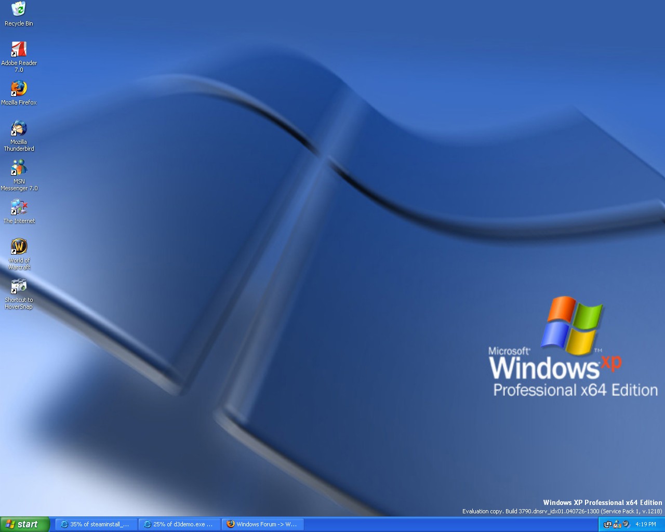Select the MSN Messenger 7.0 icon
The image size is (665, 532).
(x=19, y=176)
